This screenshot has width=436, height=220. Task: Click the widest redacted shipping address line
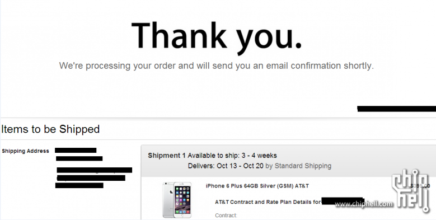94,170
